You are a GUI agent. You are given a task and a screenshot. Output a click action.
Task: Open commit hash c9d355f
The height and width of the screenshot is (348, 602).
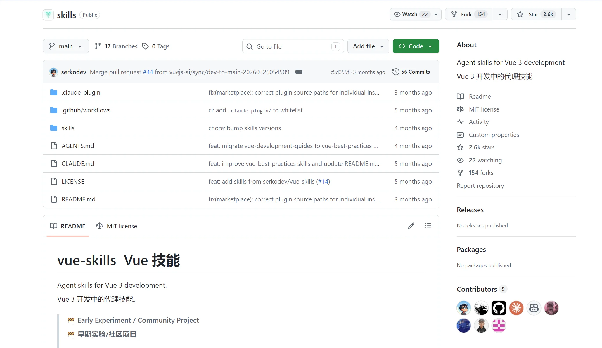click(x=340, y=72)
